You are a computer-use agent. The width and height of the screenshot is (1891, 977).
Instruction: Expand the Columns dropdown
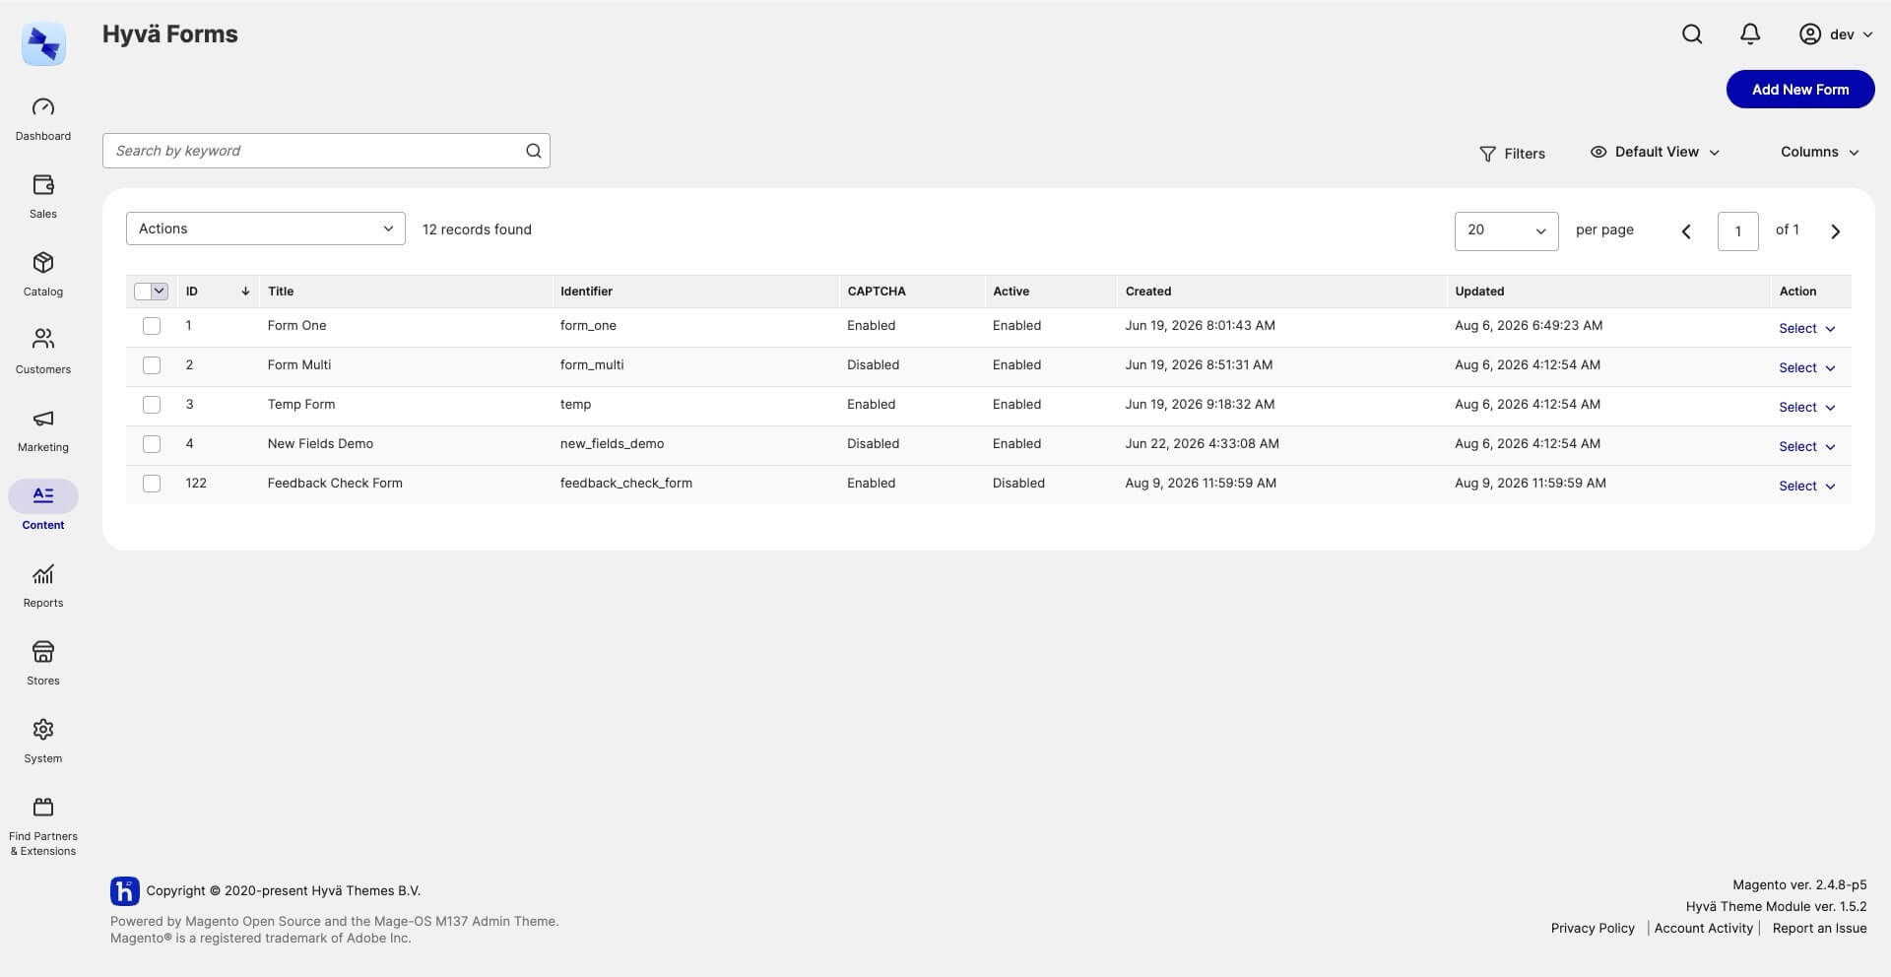[1819, 152]
